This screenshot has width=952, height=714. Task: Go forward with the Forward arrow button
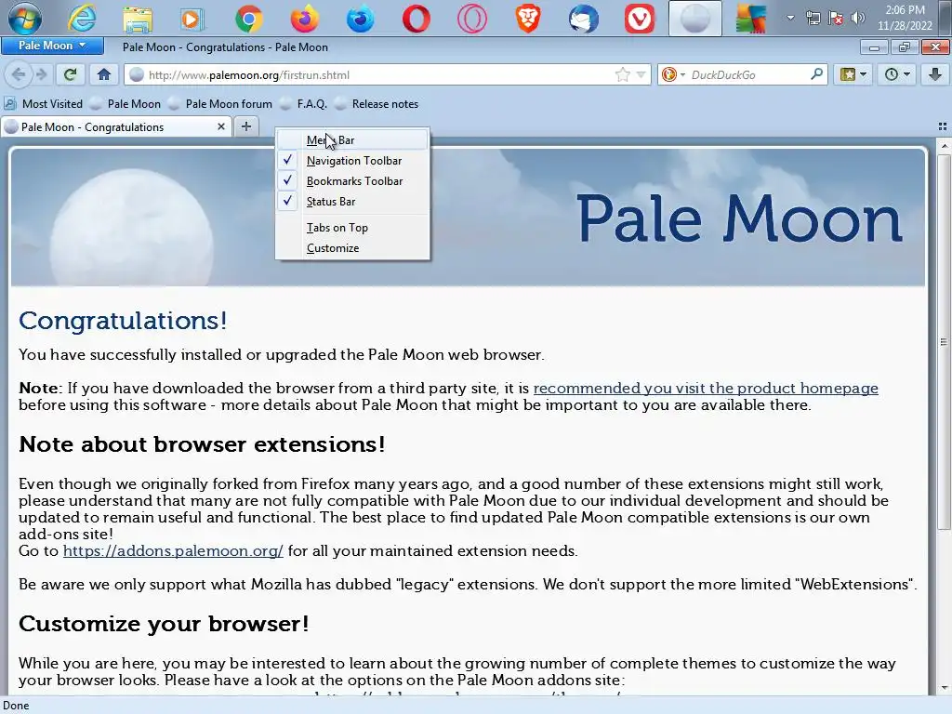[41, 74]
